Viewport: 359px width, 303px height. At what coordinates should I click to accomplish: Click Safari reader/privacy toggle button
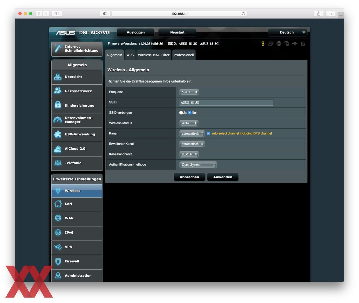tap(105, 13)
